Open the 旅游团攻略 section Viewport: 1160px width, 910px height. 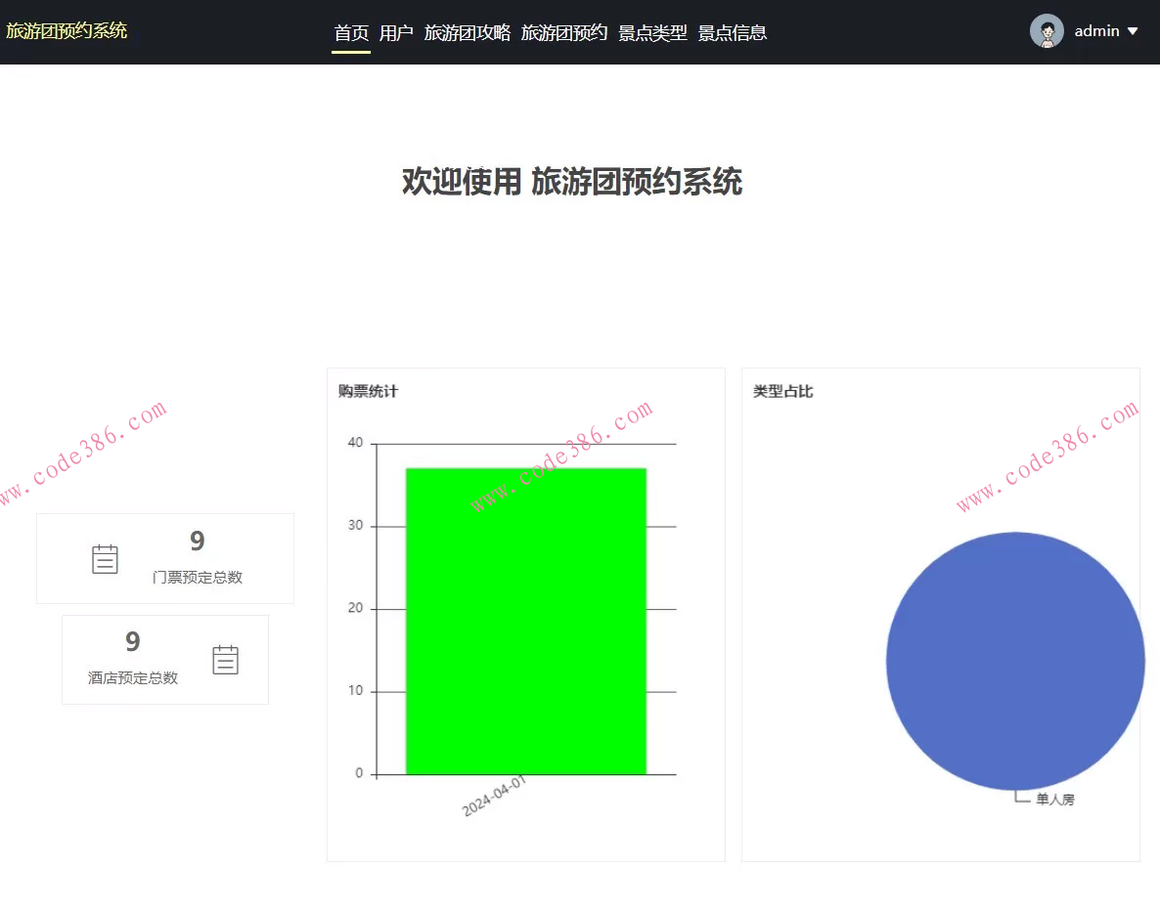point(468,31)
